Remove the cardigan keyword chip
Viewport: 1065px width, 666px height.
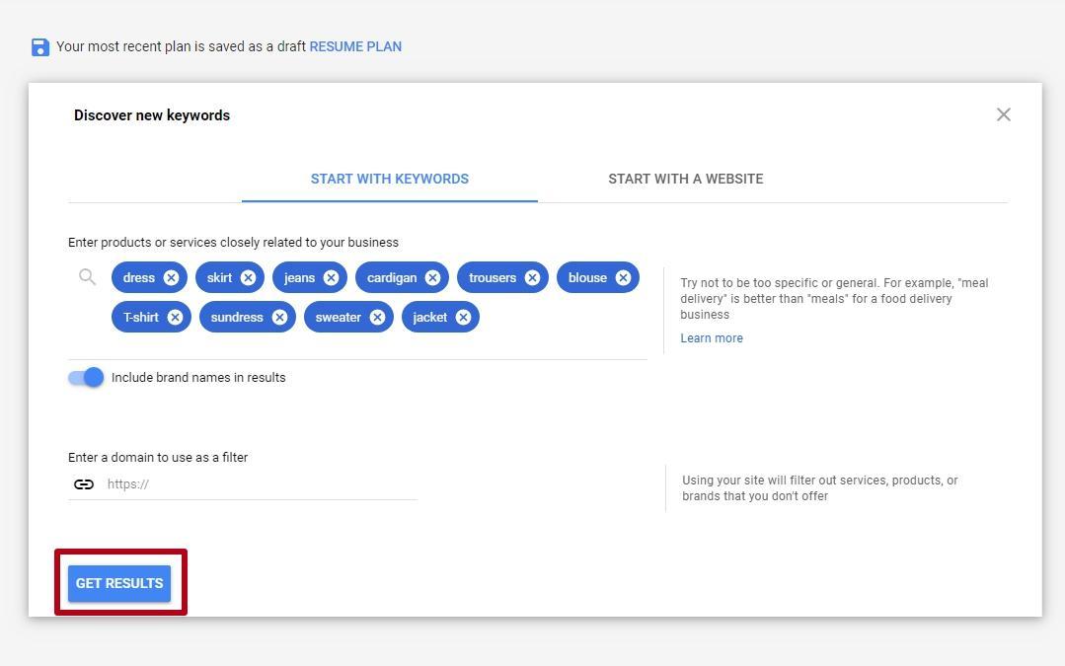pos(432,277)
